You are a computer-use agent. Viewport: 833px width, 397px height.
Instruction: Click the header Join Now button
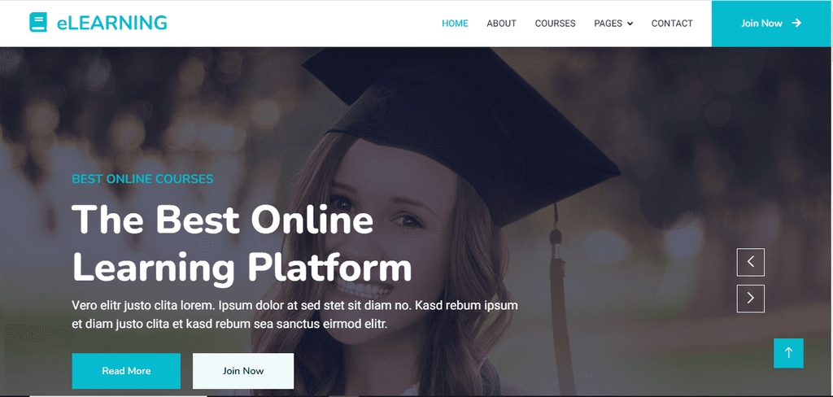coord(771,24)
